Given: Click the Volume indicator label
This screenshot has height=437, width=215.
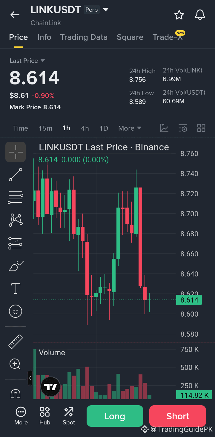Looking at the screenshot, I should pyautogui.click(x=52, y=353).
